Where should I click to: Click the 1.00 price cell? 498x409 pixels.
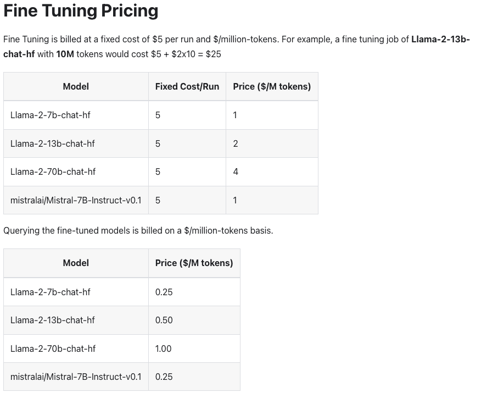pos(163,349)
